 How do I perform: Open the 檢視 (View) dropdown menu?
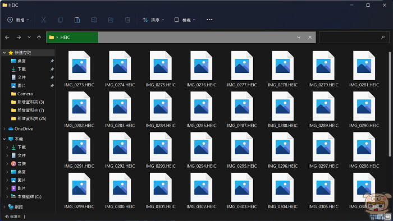[x=185, y=20]
